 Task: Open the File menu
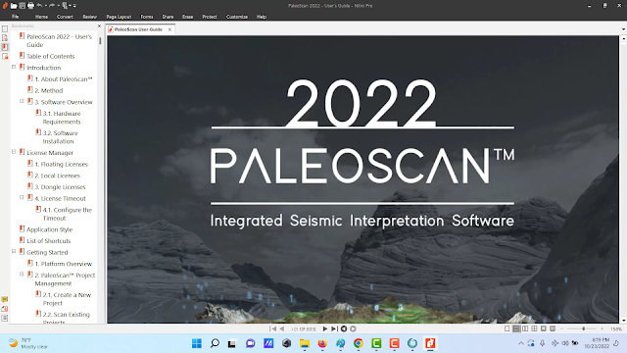coord(16,17)
